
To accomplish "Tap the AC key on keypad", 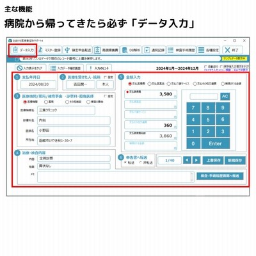I will [225, 97].
